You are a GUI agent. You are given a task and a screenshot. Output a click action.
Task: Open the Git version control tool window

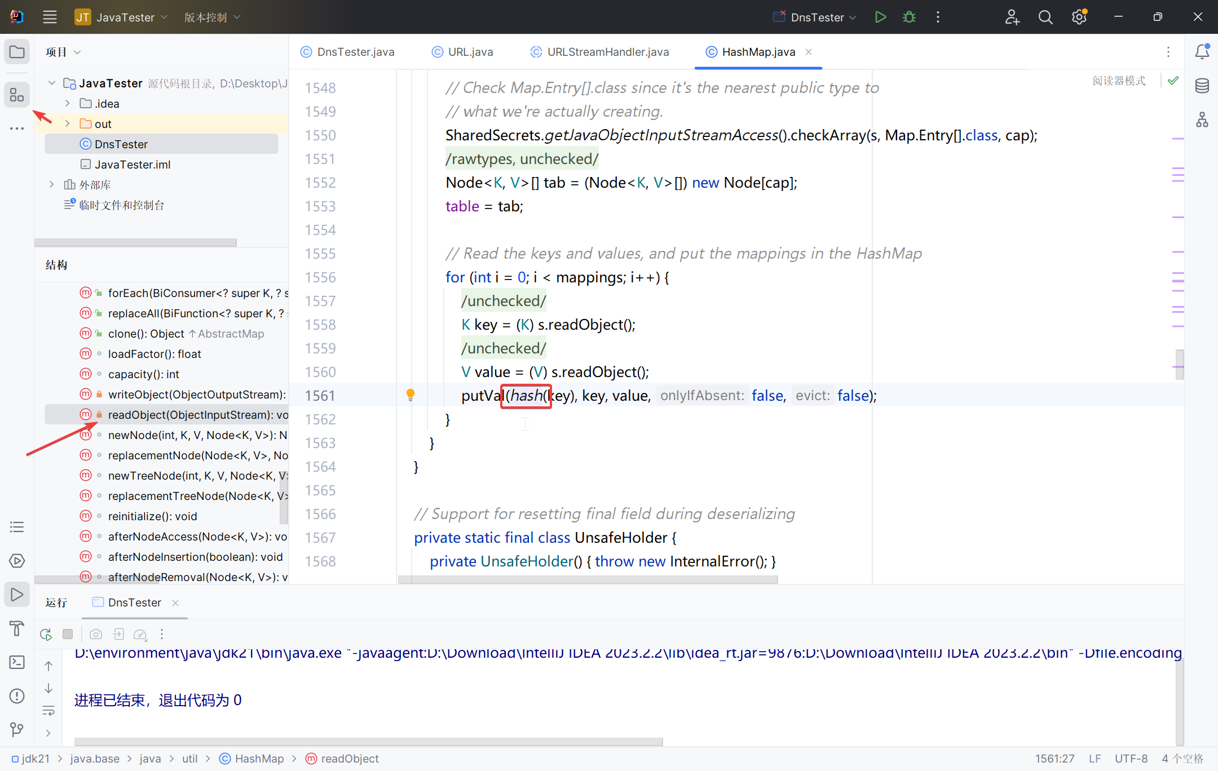tap(17, 730)
